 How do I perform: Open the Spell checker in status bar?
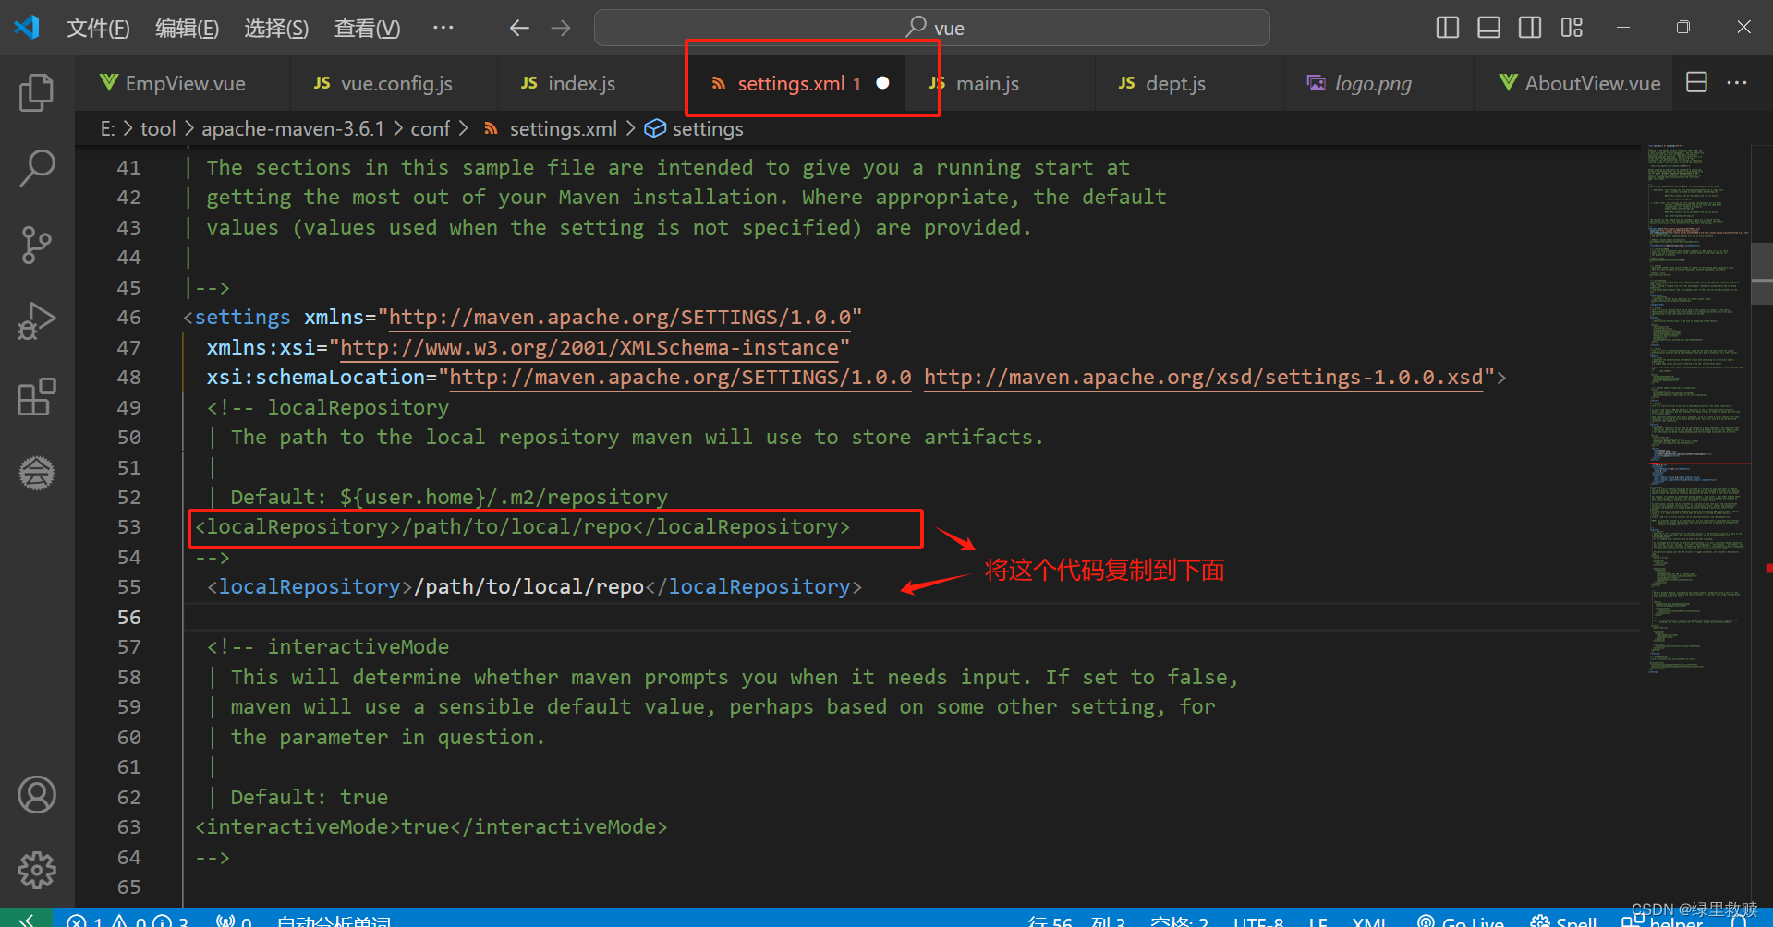point(1566,920)
